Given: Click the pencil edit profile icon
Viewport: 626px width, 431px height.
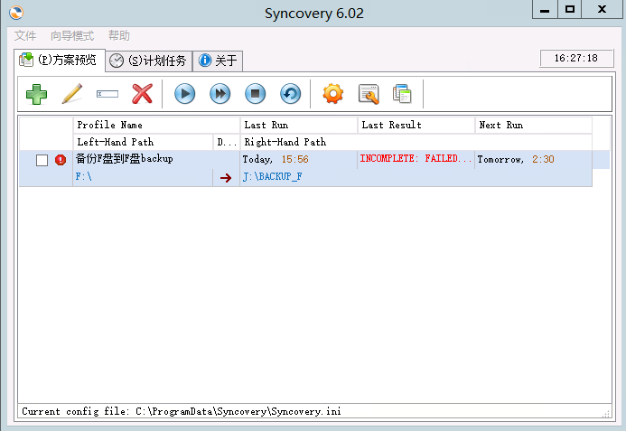Looking at the screenshot, I should (x=72, y=94).
